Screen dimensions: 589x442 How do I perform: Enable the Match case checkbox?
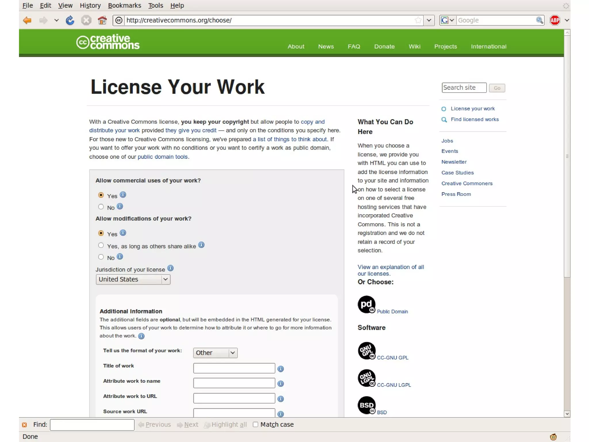click(x=255, y=424)
